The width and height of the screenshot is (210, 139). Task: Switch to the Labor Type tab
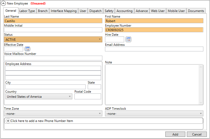click(x=27, y=11)
